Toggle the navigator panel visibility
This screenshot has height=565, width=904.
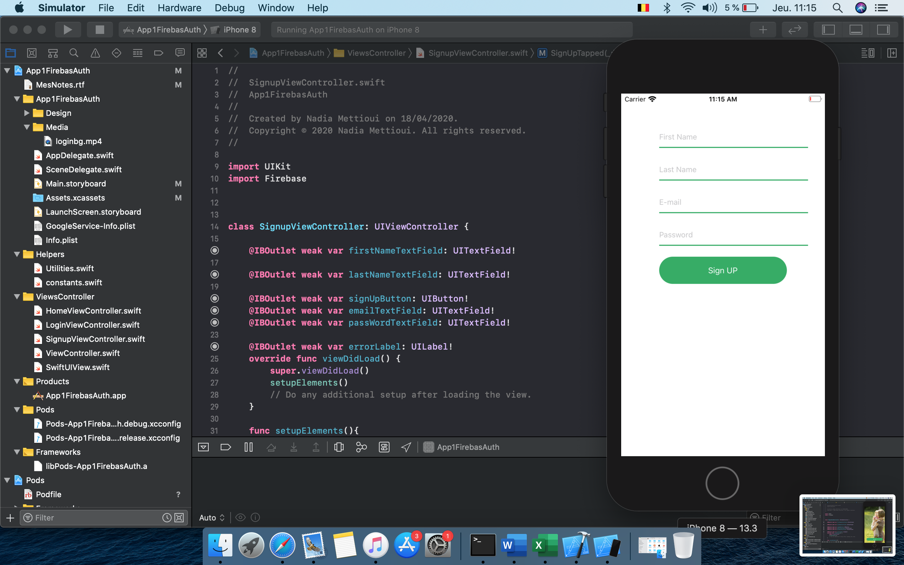point(828,30)
